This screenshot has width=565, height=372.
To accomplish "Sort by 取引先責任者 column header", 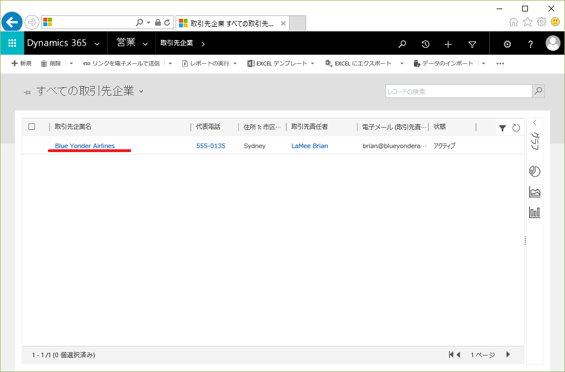I will point(310,126).
